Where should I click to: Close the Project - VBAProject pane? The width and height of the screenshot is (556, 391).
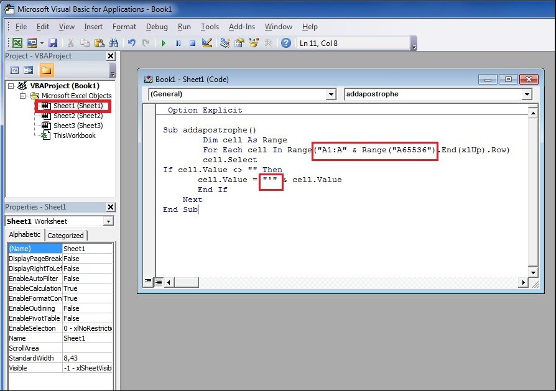coord(111,56)
